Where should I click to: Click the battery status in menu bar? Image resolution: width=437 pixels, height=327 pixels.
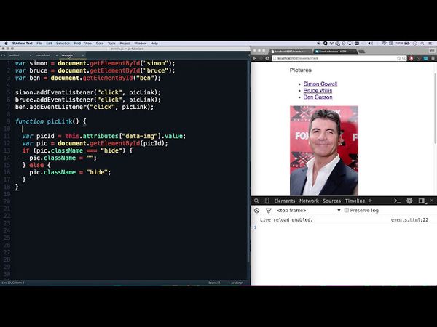click(x=403, y=44)
